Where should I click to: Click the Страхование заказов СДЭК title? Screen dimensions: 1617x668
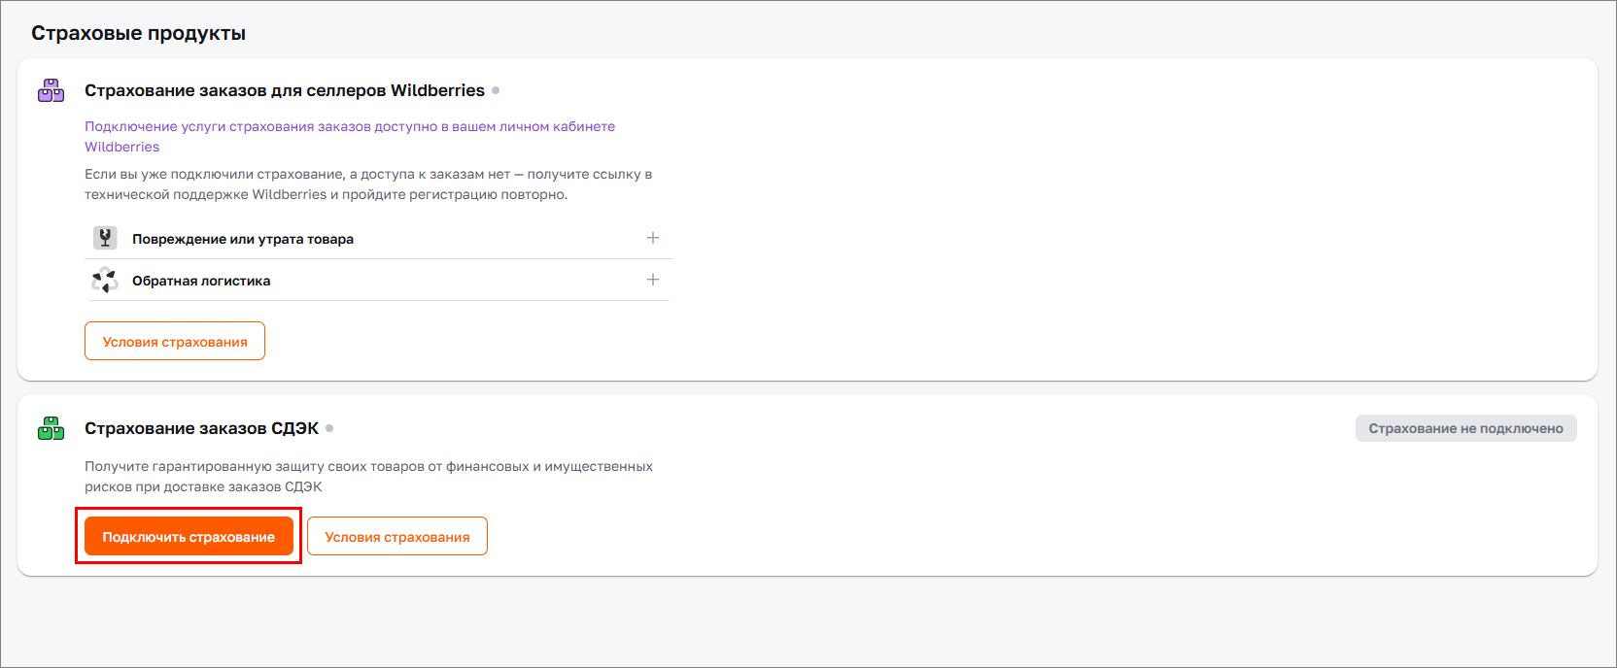pos(201,428)
